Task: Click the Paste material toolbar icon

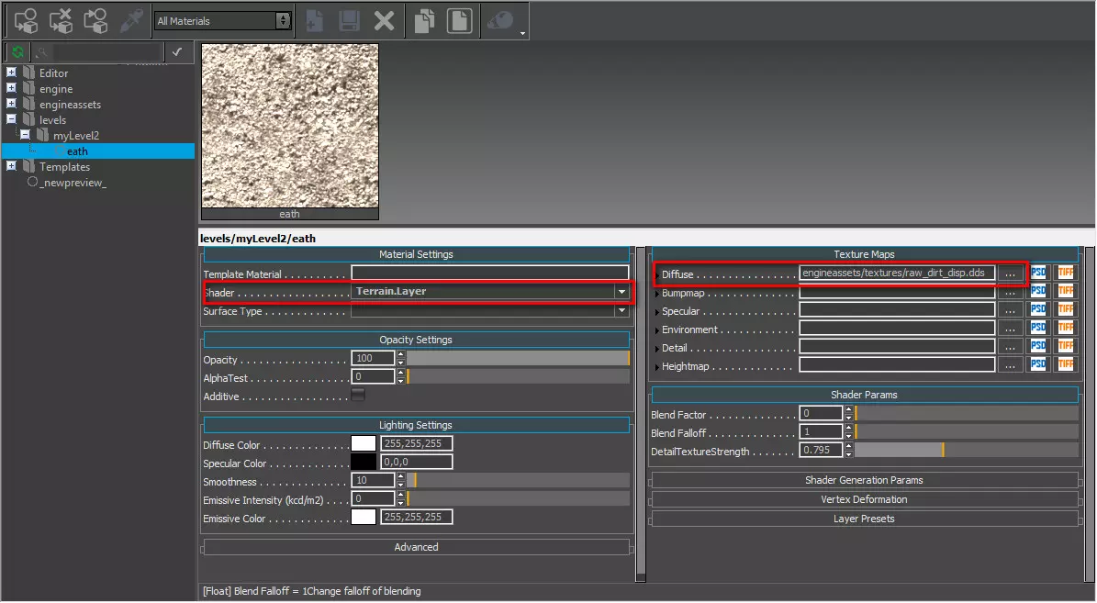Action: [x=459, y=20]
